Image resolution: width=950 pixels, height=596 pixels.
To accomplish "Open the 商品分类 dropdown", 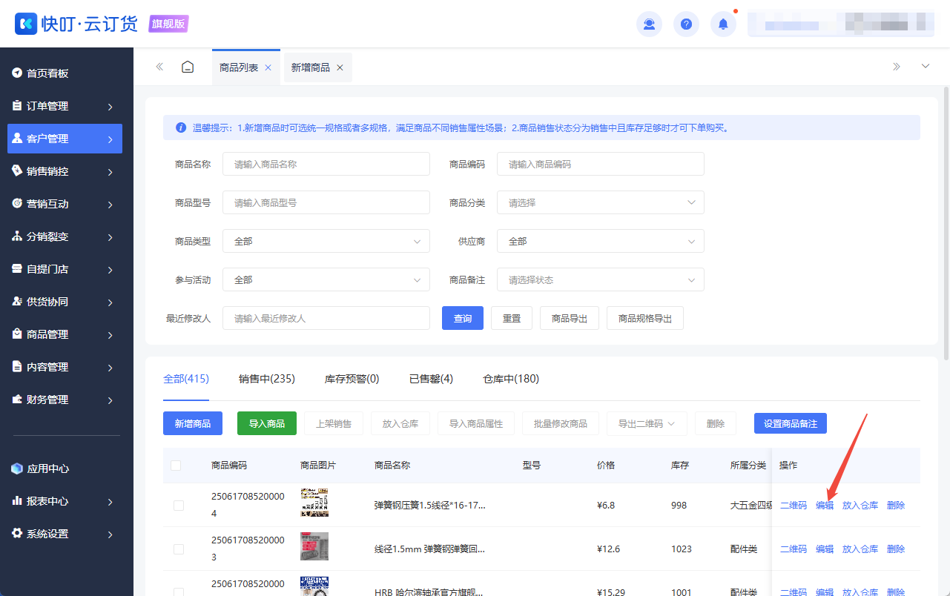I will coord(600,202).
